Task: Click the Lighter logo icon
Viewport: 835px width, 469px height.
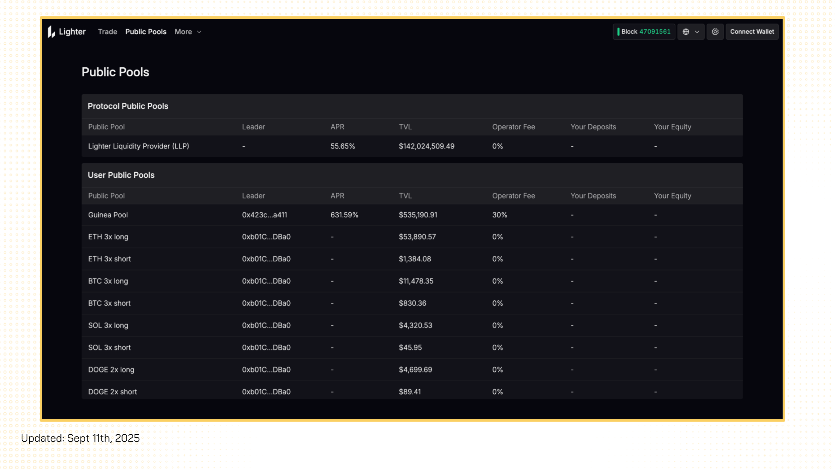Action: pos(51,32)
